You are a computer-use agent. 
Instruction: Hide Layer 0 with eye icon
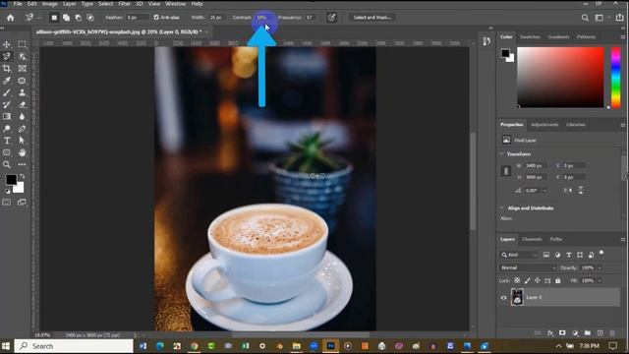tap(503, 297)
